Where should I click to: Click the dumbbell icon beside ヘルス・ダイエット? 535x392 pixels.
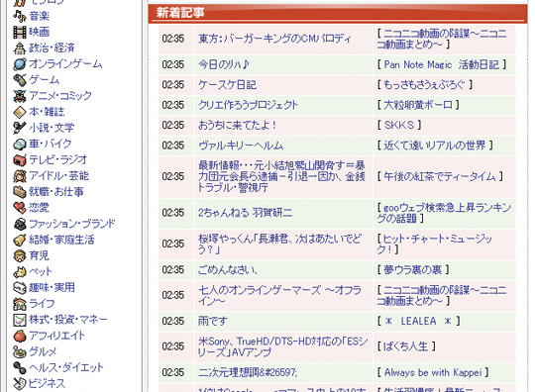[x=20, y=367]
